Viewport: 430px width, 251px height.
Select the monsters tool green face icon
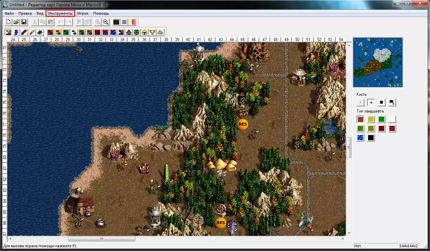[137, 32]
